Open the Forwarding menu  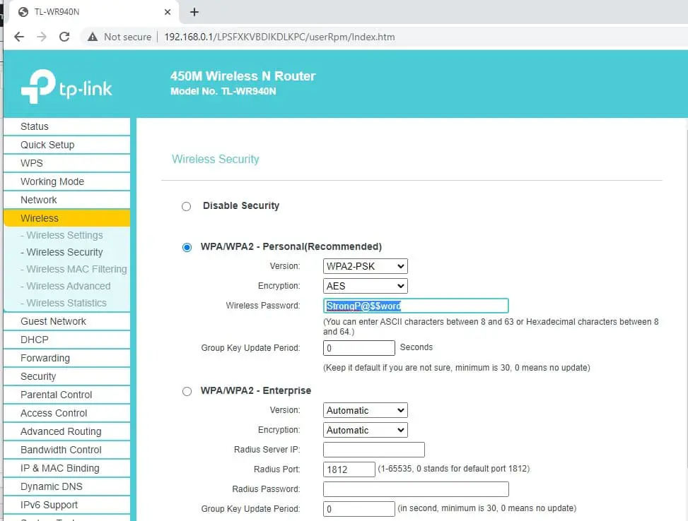coord(66,359)
